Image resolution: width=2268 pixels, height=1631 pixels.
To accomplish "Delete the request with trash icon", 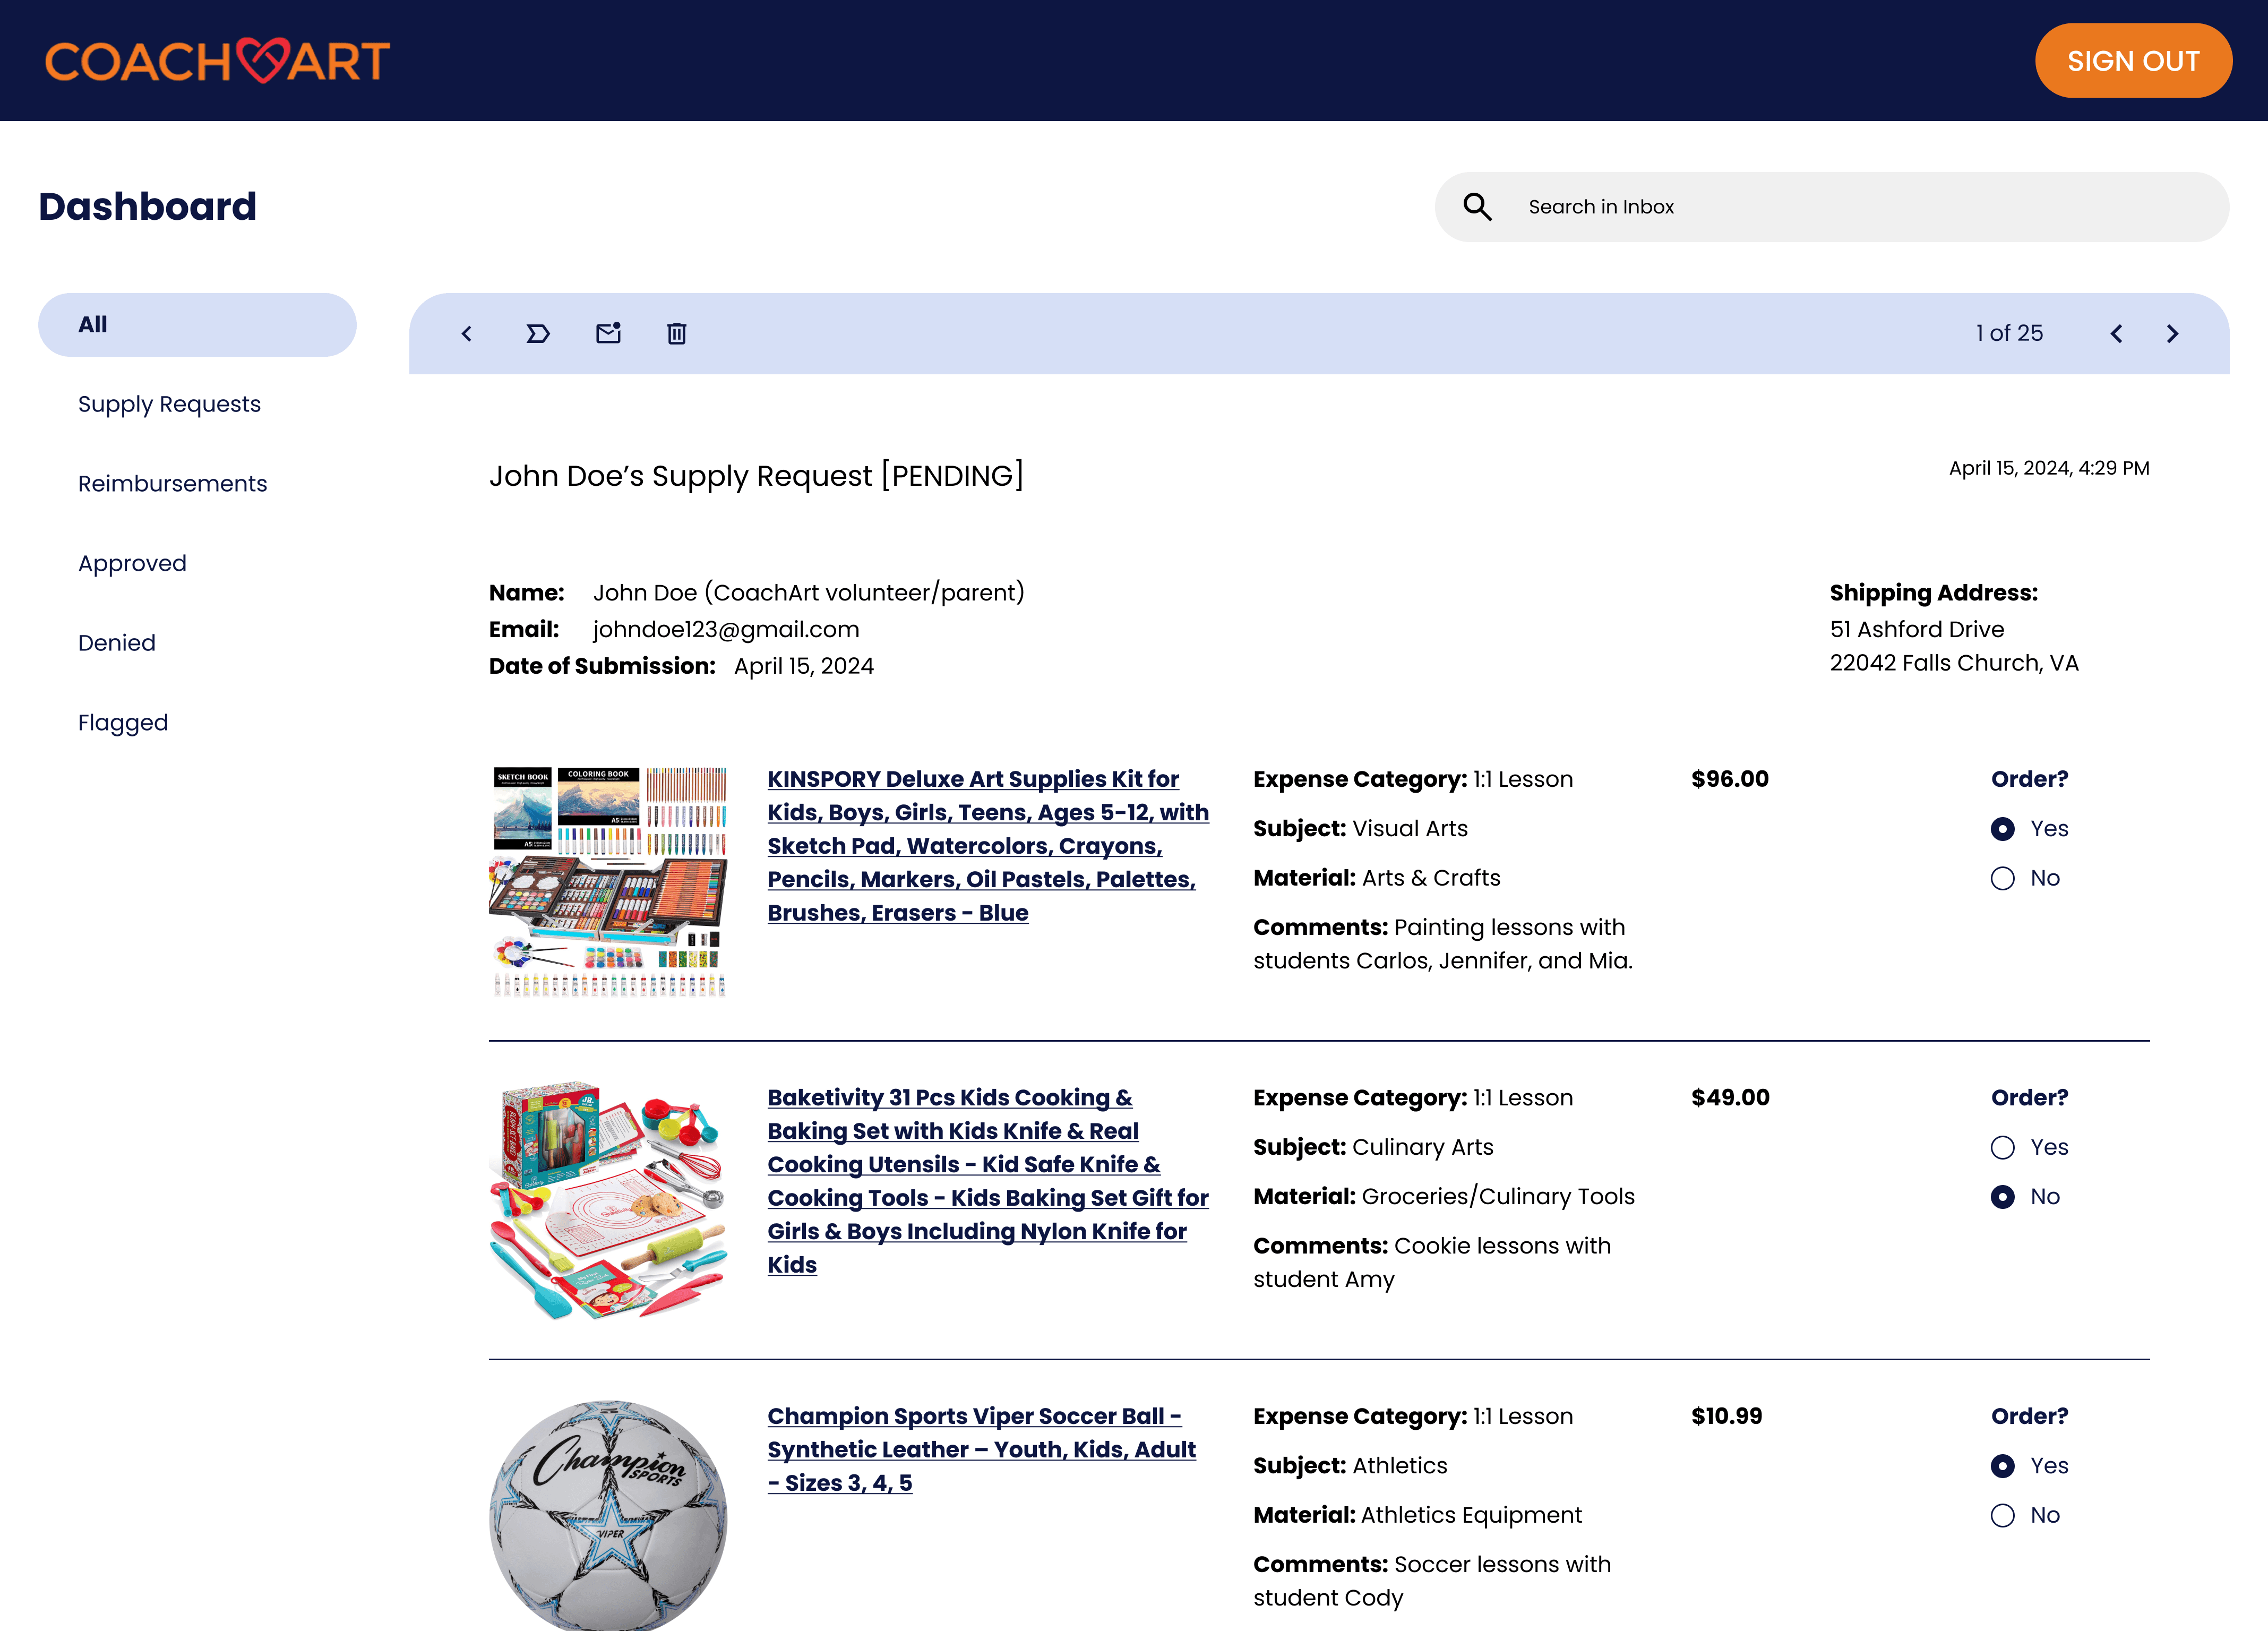I will pos(676,334).
